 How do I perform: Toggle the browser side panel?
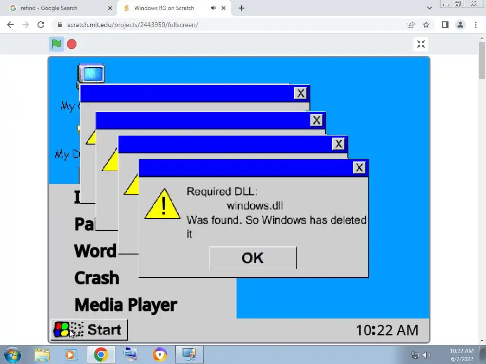click(x=445, y=25)
